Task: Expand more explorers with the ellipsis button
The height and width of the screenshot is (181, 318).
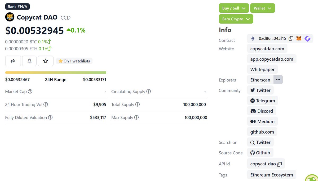Action: coord(278,80)
